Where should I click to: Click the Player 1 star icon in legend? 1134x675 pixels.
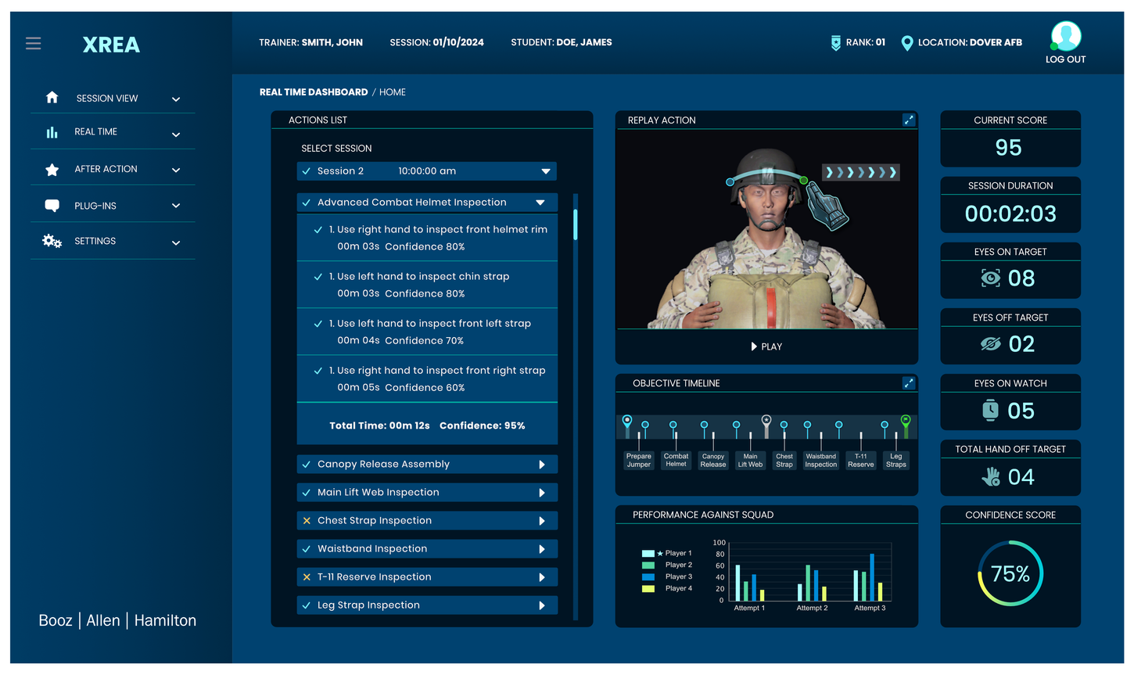pos(660,553)
